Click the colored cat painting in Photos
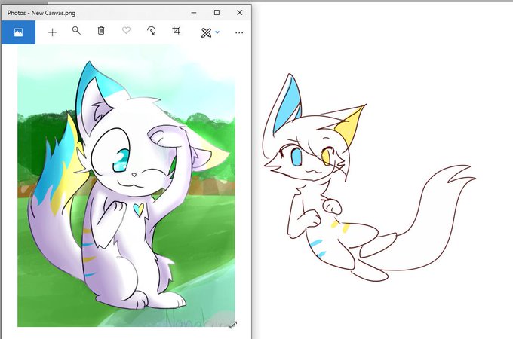The image size is (513, 339). tap(126, 186)
